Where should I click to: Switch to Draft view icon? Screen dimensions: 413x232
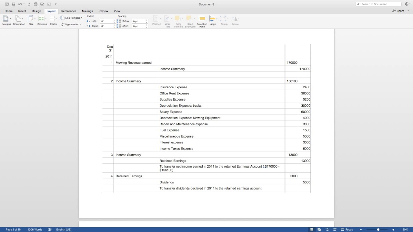[335, 229]
